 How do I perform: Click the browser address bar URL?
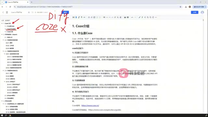coord(45,7)
